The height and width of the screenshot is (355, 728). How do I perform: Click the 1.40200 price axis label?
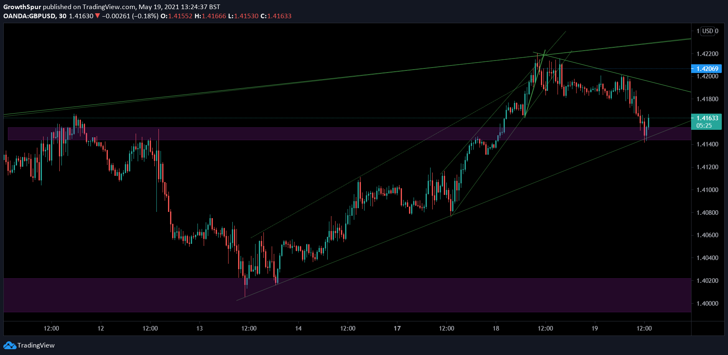click(707, 281)
